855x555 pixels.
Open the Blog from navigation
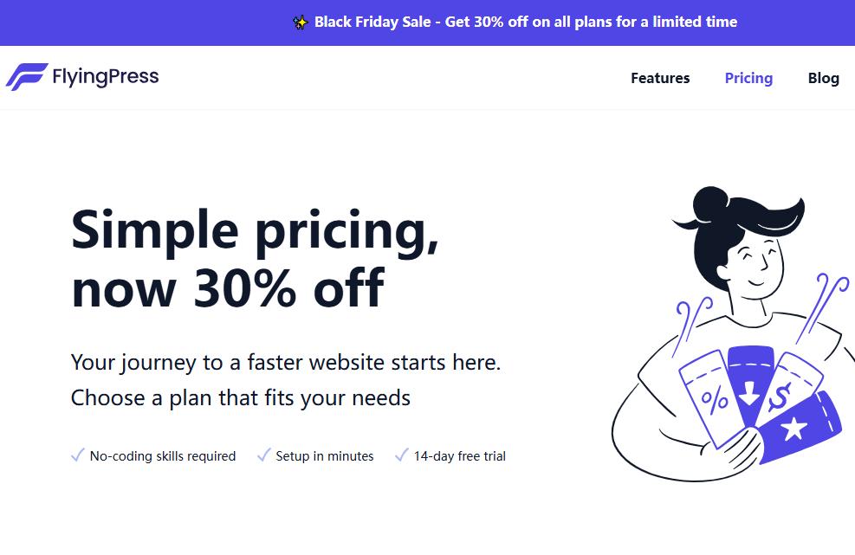pyautogui.click(x=823, y=78)
